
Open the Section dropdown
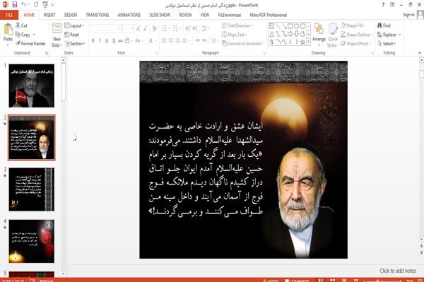point(75,44)
